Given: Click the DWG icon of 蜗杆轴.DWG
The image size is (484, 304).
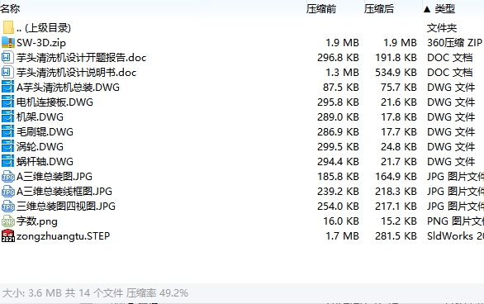Looking at the screenshot, I should 7,161.
